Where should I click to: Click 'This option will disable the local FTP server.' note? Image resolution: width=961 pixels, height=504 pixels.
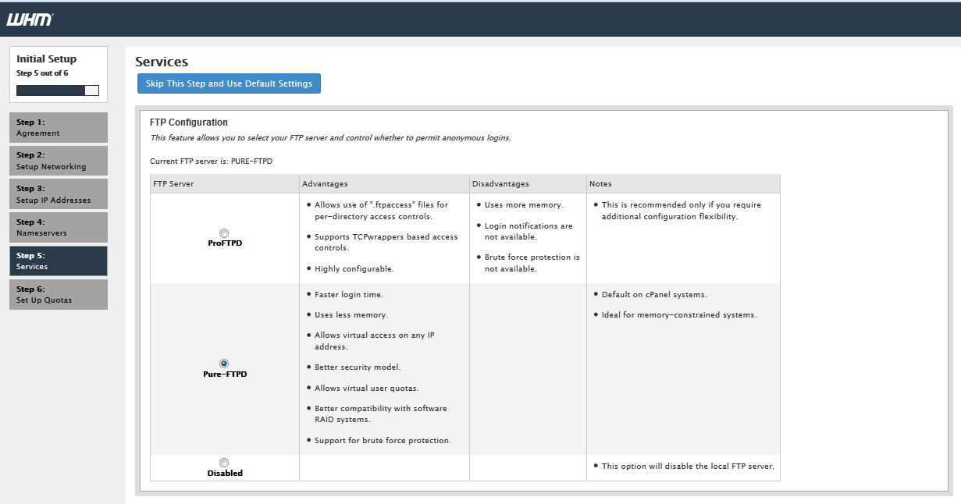click(x=688, y=467)
